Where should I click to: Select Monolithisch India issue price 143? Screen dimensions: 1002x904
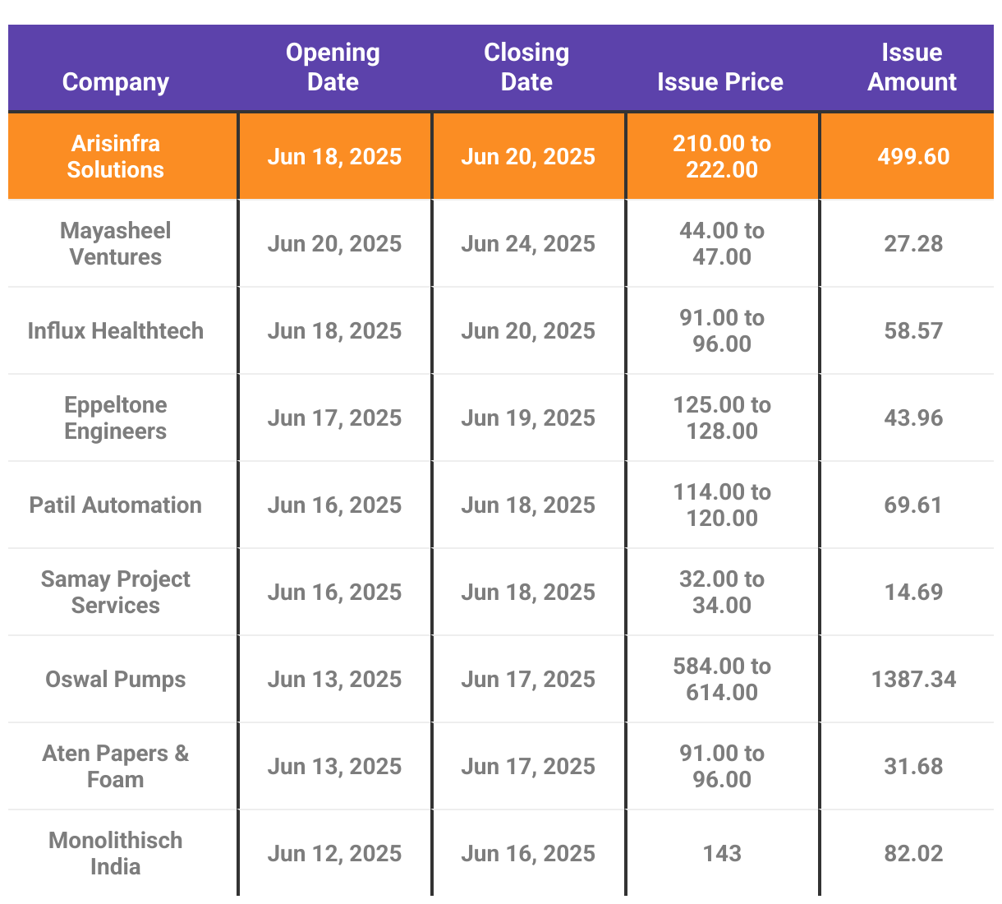click(x=722, y=853)
